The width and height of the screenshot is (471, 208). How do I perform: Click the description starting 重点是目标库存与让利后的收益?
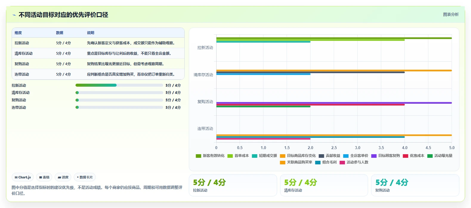(x=129, y=53)
